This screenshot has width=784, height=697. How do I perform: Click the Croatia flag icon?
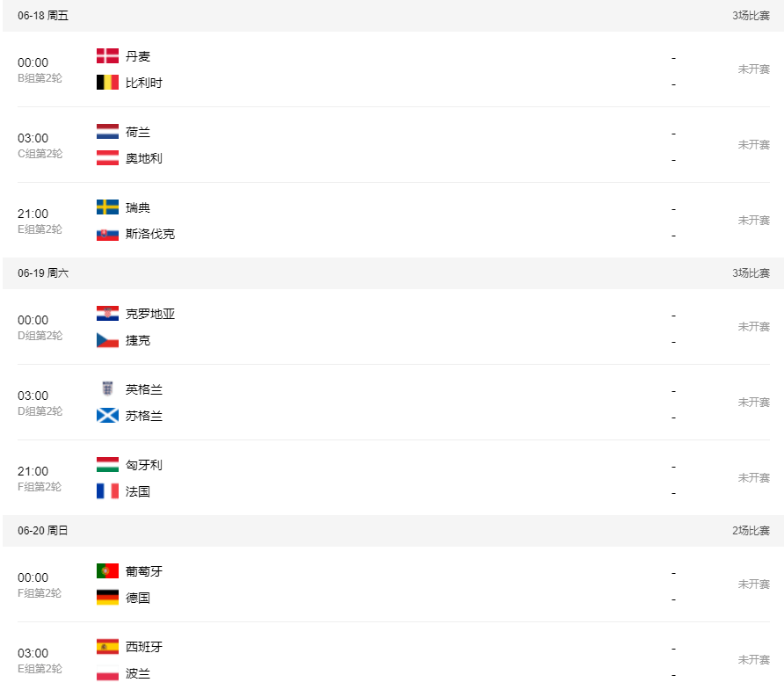[x=107, y=314]
